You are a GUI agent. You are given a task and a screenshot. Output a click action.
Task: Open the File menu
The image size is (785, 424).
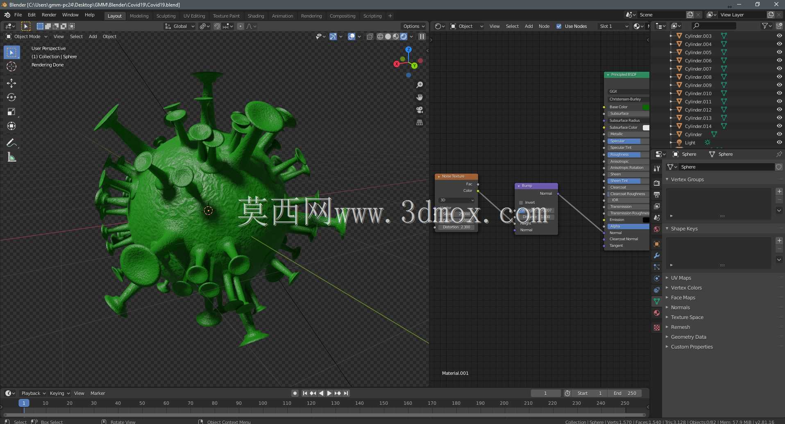click(18, 15)
